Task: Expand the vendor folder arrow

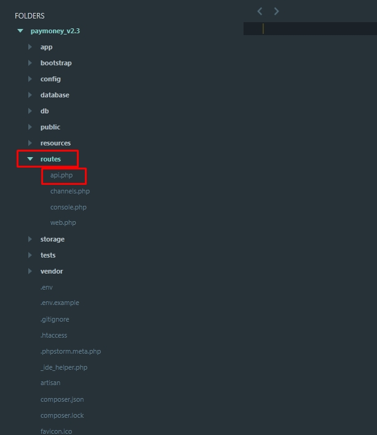Action: tap(30, 271)
